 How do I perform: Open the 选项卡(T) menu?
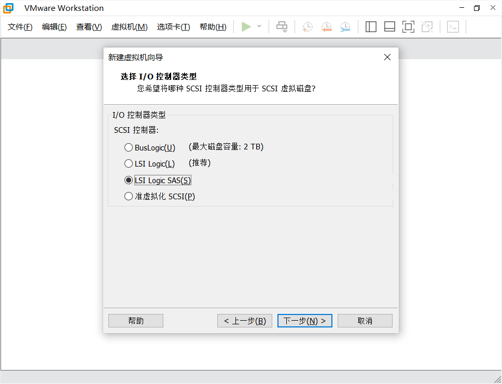174,27
